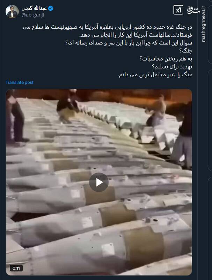Screen dimensions: 212x280
Task: Open the bombs video thumbnail
Action: [x=99, y=182]
